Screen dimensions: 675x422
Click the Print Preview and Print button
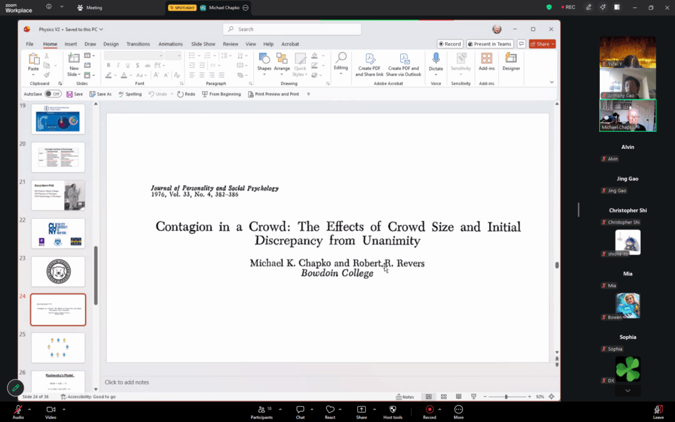click(x=273, y=94)
